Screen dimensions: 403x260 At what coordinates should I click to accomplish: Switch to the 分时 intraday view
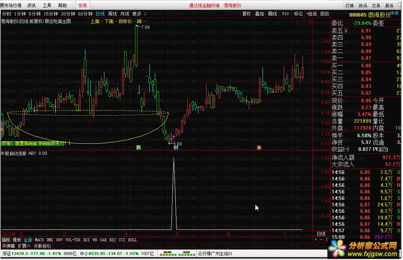click(x=7, y=14)
